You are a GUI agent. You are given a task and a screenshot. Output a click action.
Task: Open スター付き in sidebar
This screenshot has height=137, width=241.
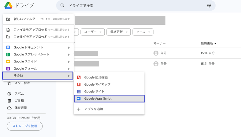(22, 83)
